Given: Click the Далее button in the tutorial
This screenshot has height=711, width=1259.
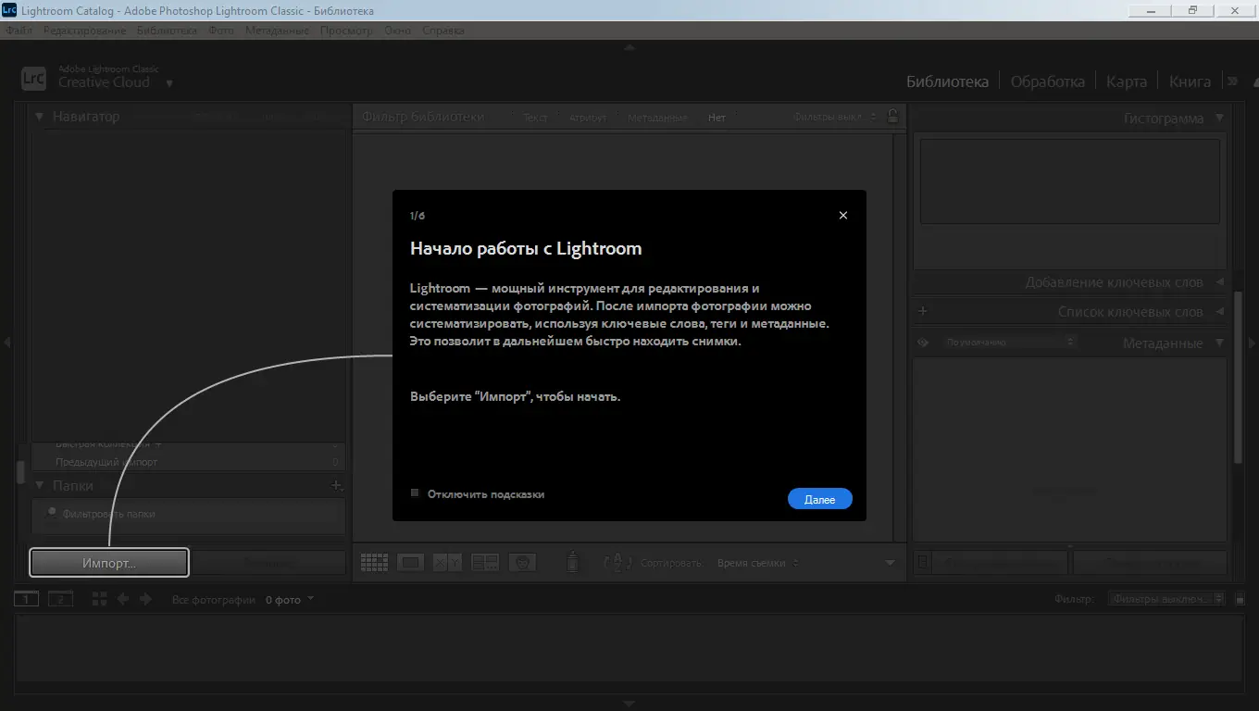Looking at the screenshot, I should (x=820, y=499).
